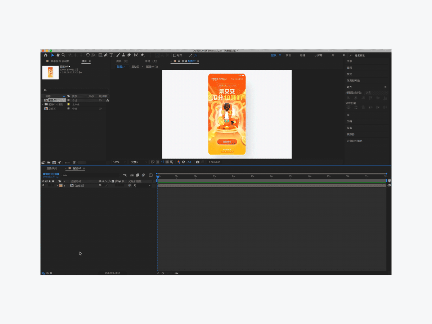This screenshot has height=324, width=432.
Task: Select the Clone Stamp tool
Action: 123,55
